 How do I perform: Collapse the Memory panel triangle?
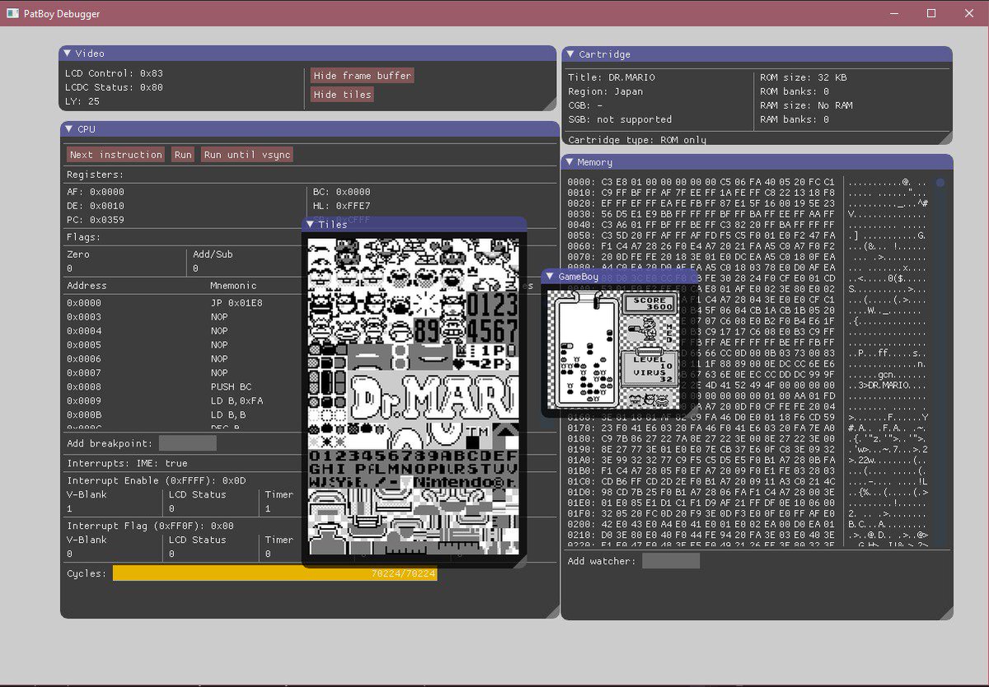(570, 161)
